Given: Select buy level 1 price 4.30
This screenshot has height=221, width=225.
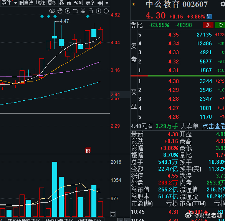Looking at the screenshot, I should coord(174,81).
